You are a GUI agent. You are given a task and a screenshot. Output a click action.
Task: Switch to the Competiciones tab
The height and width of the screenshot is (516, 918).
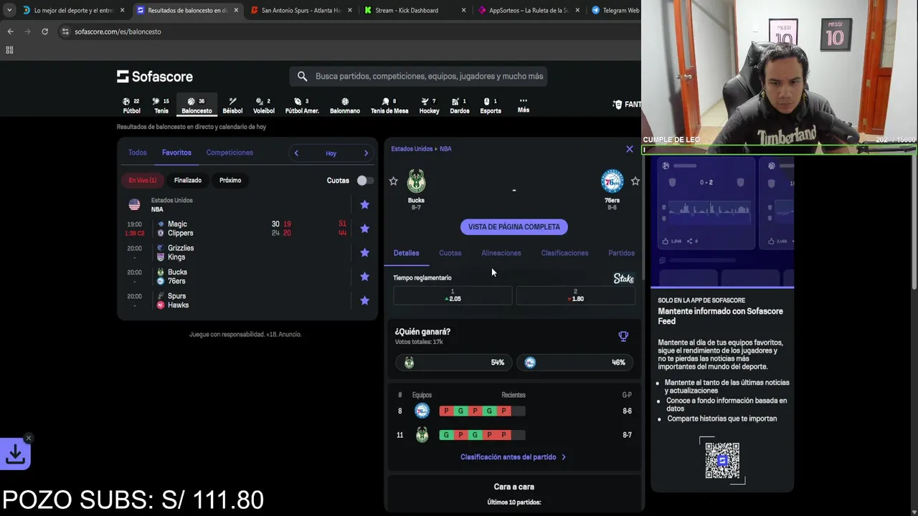229,153
